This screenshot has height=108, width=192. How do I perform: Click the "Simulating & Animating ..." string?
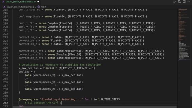pyautogui.click(x=61, y=99)
